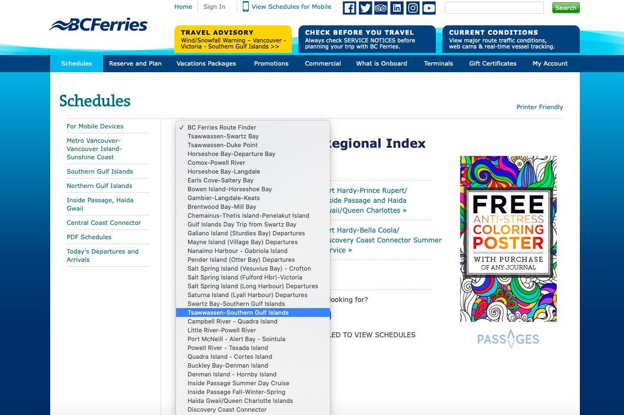Pick Mayne Island (Village Bay) Departures
The height and width of the screenshot is (415, 624).
(x=253, y=242)
